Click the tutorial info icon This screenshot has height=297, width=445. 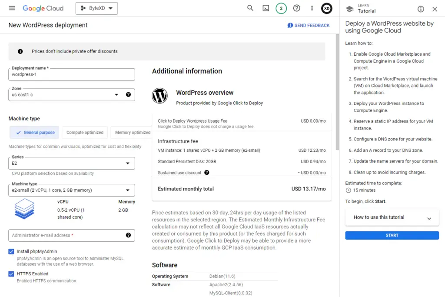421,9
